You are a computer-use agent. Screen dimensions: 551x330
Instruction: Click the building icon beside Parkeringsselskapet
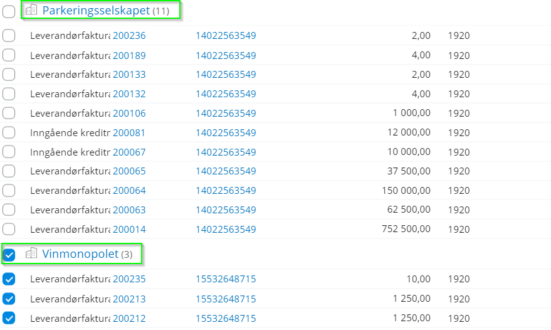point(31,9)
